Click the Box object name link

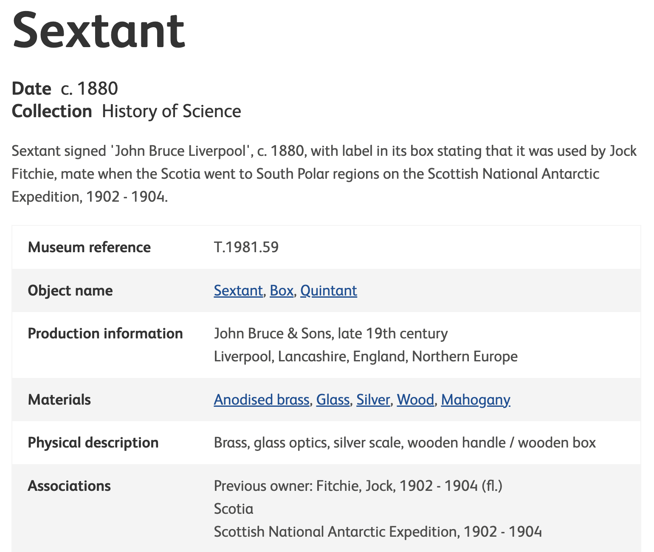pyautogui.click(x=282, y=290)
